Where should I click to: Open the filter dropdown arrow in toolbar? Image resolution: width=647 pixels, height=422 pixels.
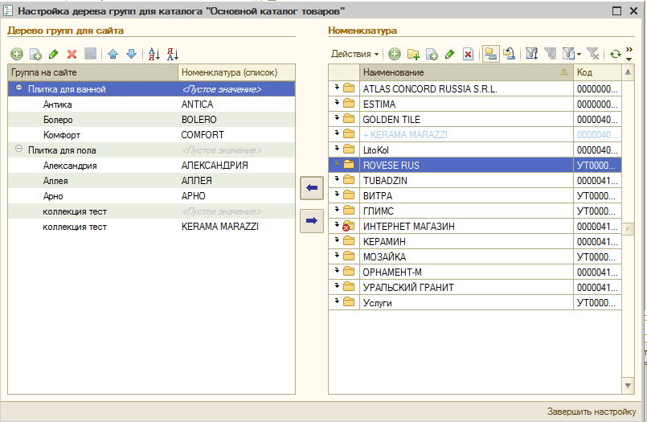click(x=579, y=54)
